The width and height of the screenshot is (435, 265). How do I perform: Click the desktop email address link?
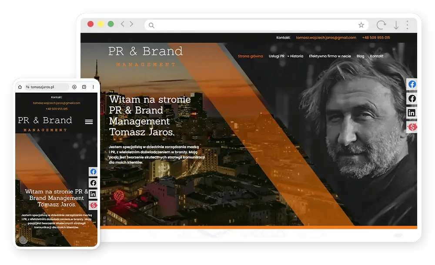[326, 37]
